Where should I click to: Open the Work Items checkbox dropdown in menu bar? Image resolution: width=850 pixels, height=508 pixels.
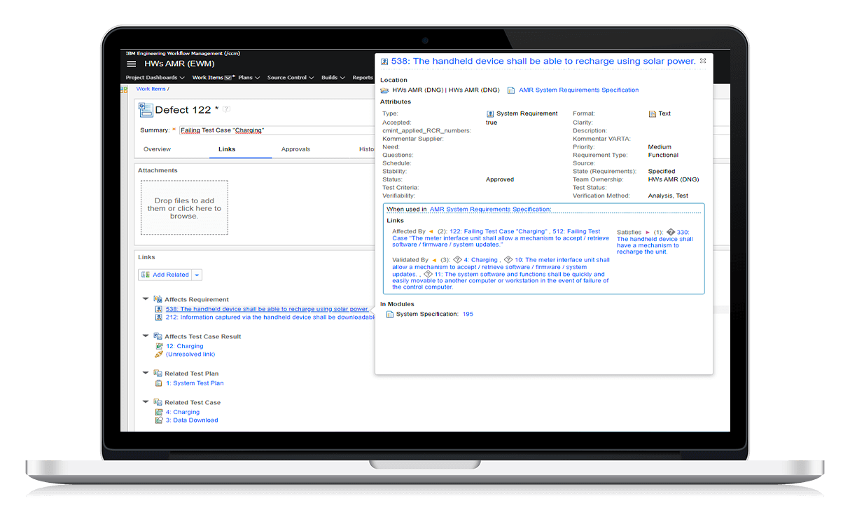point(226,77)
